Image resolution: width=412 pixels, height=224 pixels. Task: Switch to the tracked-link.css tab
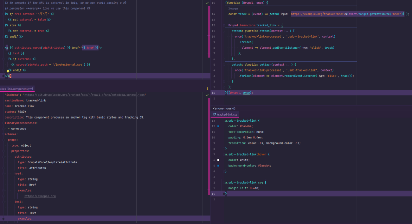click(225, 114)
